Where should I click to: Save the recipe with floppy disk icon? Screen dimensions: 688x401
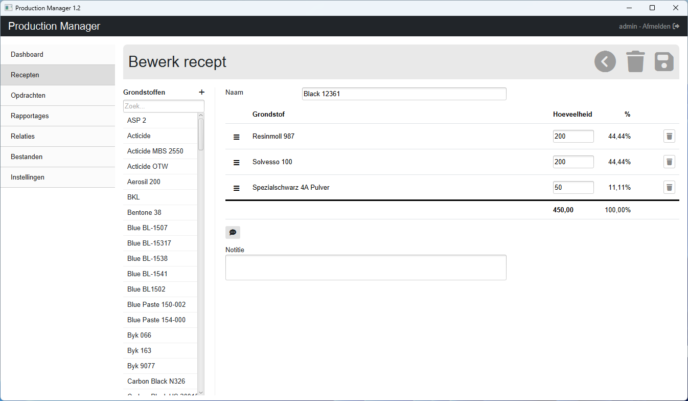(664, 62)
